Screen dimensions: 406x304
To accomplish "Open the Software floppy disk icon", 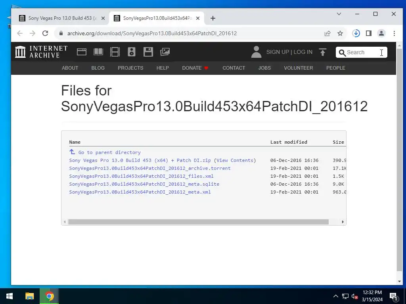I will pos(148,52).
